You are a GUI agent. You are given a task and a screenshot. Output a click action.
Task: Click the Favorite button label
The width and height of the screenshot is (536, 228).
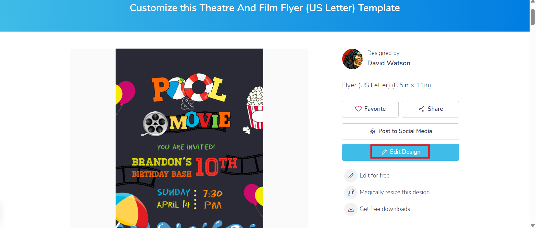pos(375,109)
